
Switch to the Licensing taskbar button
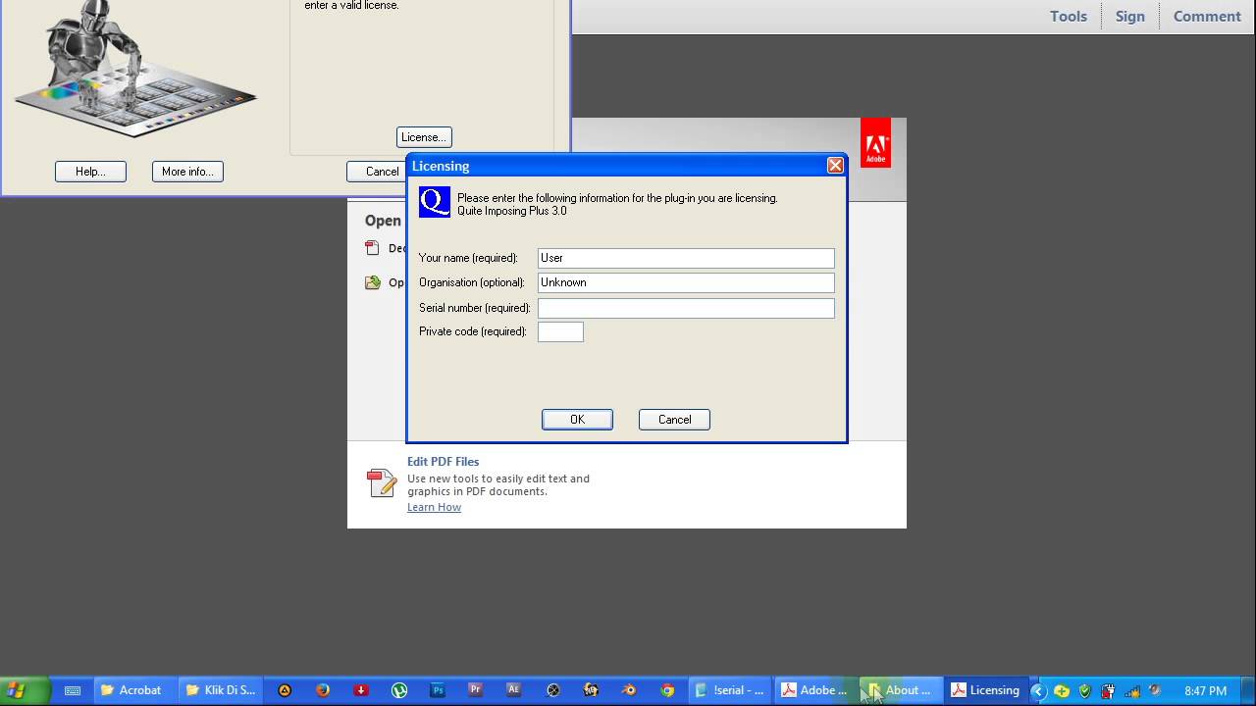coord(986,690)
